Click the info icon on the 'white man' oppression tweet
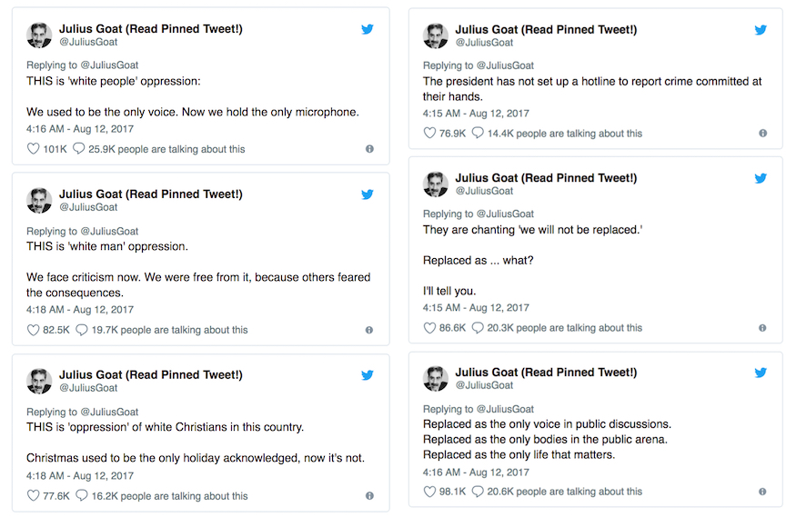Image resolution: width=796 pixels, height=517 pixels. point(369,330)
